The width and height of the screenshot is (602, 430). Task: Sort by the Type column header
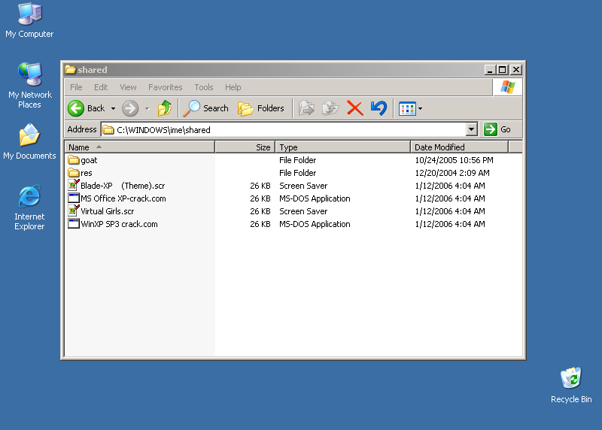pyautogui.click(x=343, y=147)
